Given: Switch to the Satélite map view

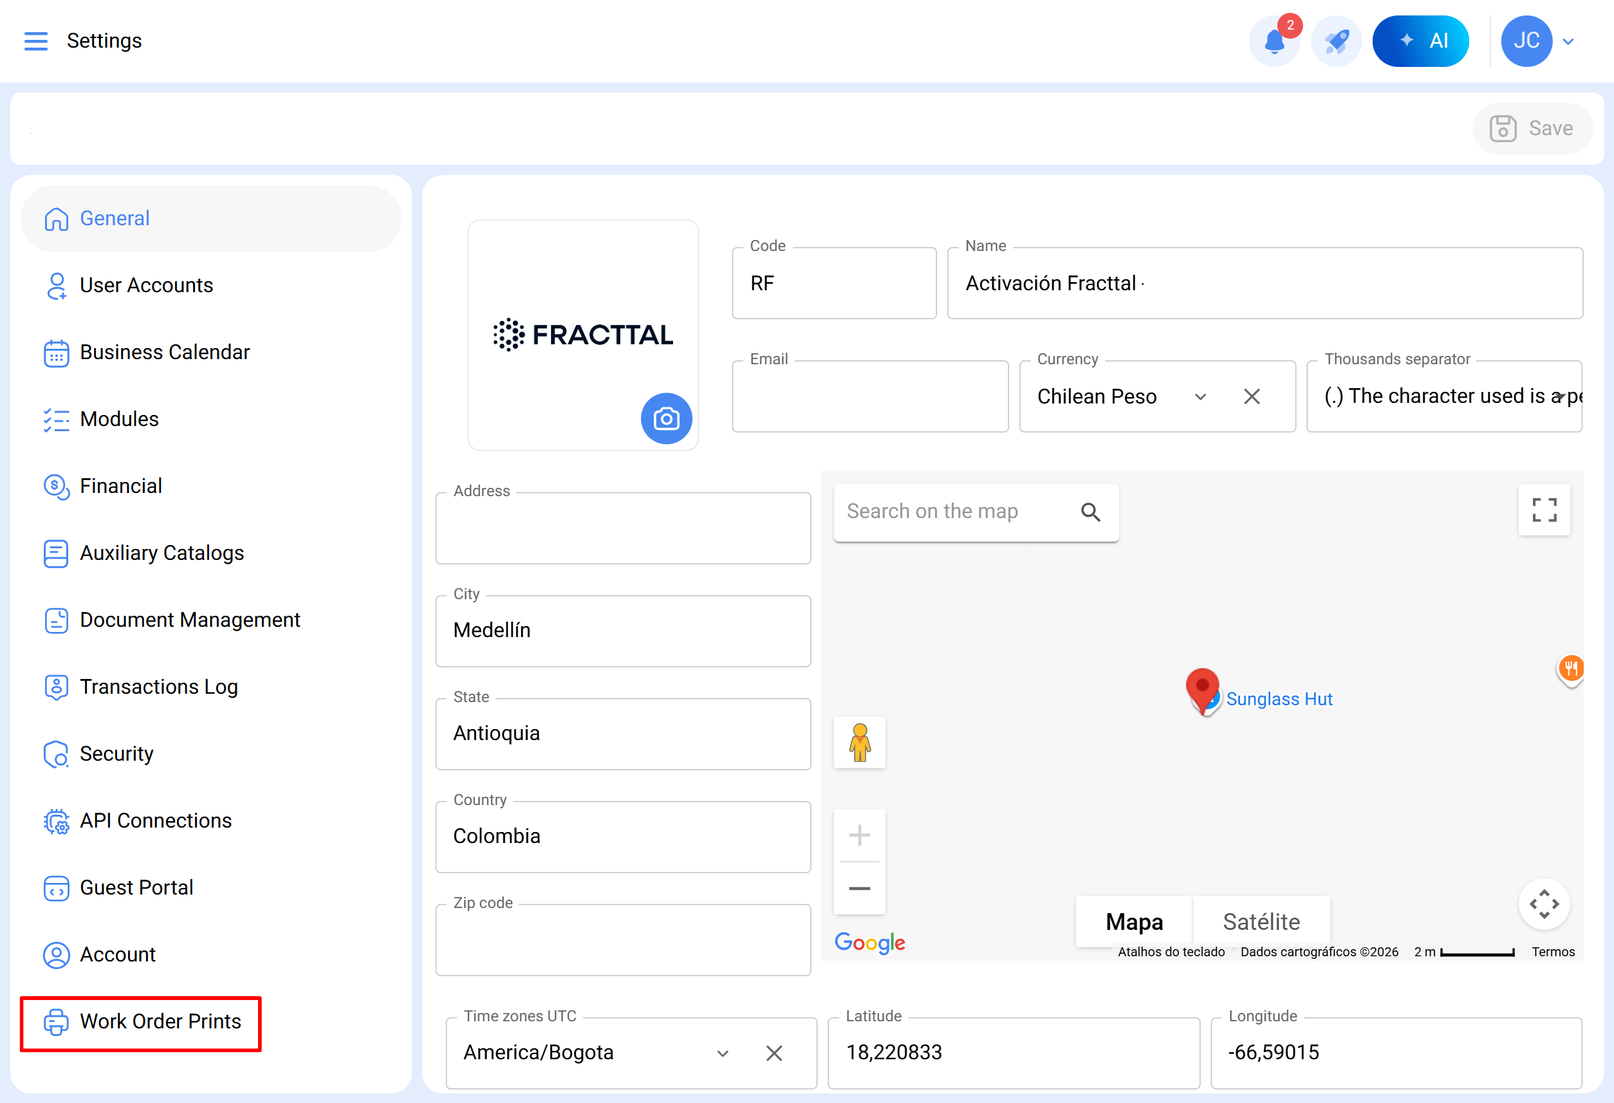Looking at the screenshot, I should 1261,921.
